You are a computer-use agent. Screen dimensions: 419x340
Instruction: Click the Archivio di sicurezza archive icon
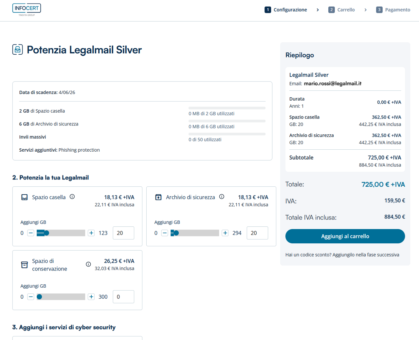click(x=158, y=197)
